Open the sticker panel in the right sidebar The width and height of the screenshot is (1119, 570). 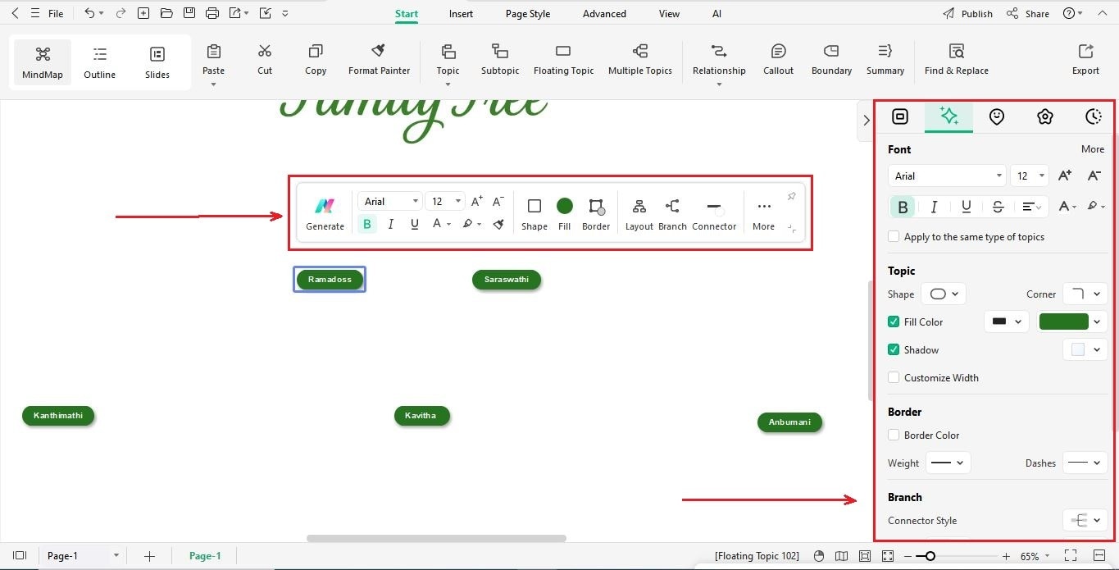(997, 116)
